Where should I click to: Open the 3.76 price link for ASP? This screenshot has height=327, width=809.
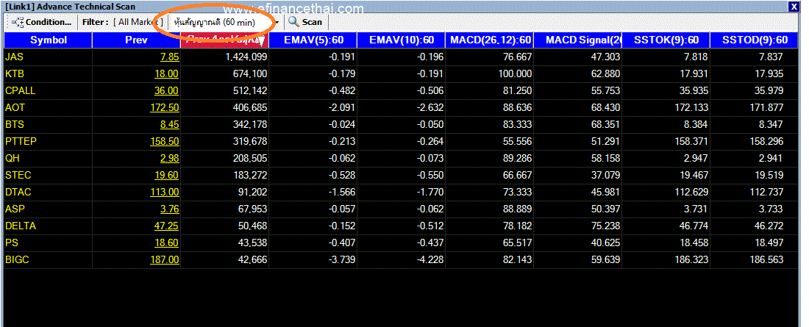coord(169,209)
